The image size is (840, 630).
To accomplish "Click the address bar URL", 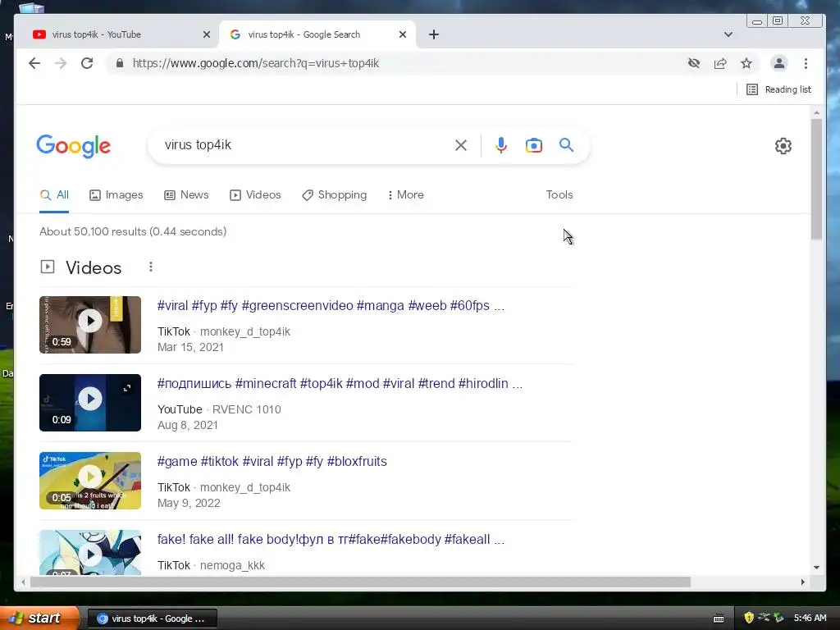I will [x=256, y=63].
